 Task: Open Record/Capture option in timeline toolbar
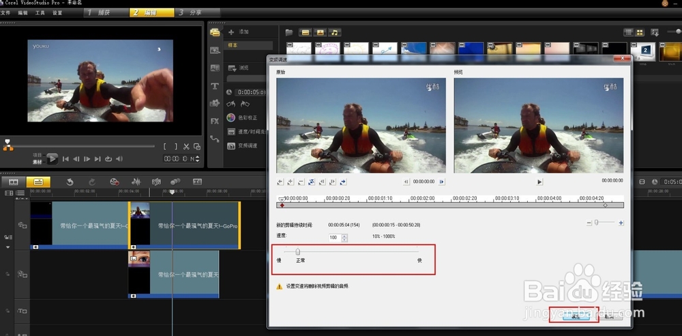click(115, 182)
